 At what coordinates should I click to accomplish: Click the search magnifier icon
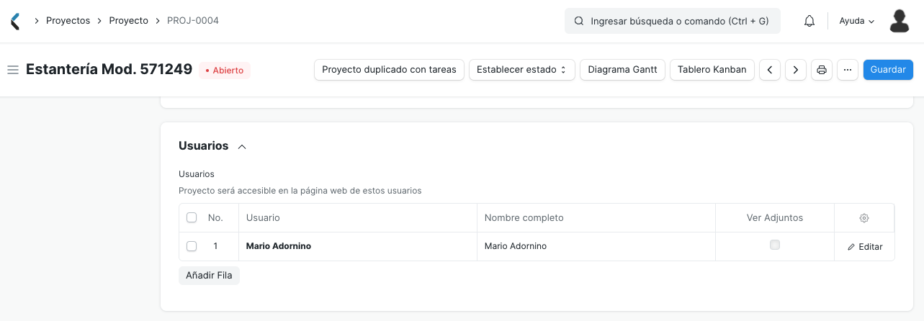pos(578,22)
